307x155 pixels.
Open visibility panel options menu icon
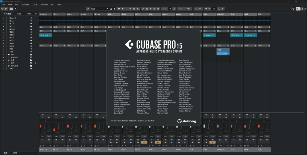(36, 14)
